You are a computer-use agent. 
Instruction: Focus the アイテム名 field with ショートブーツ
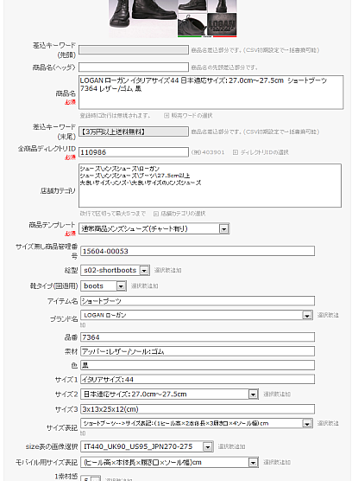click(x=198, y=301)
